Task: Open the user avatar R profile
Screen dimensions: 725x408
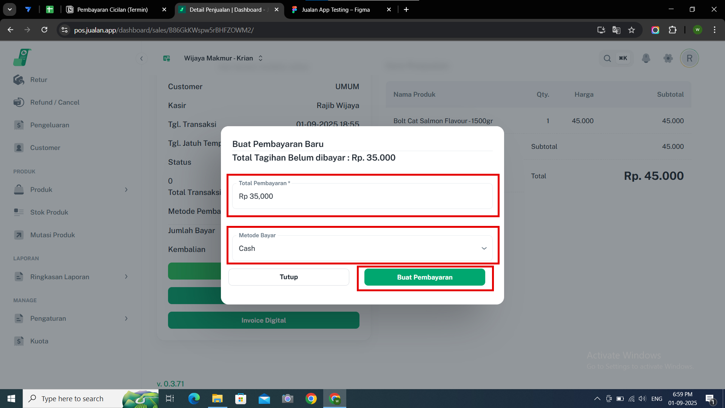Action: 690,58
